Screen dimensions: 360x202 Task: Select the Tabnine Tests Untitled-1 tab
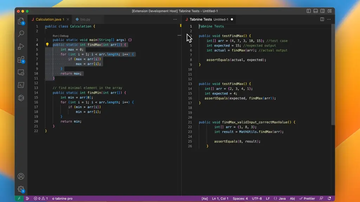click(x=209, y=20)
